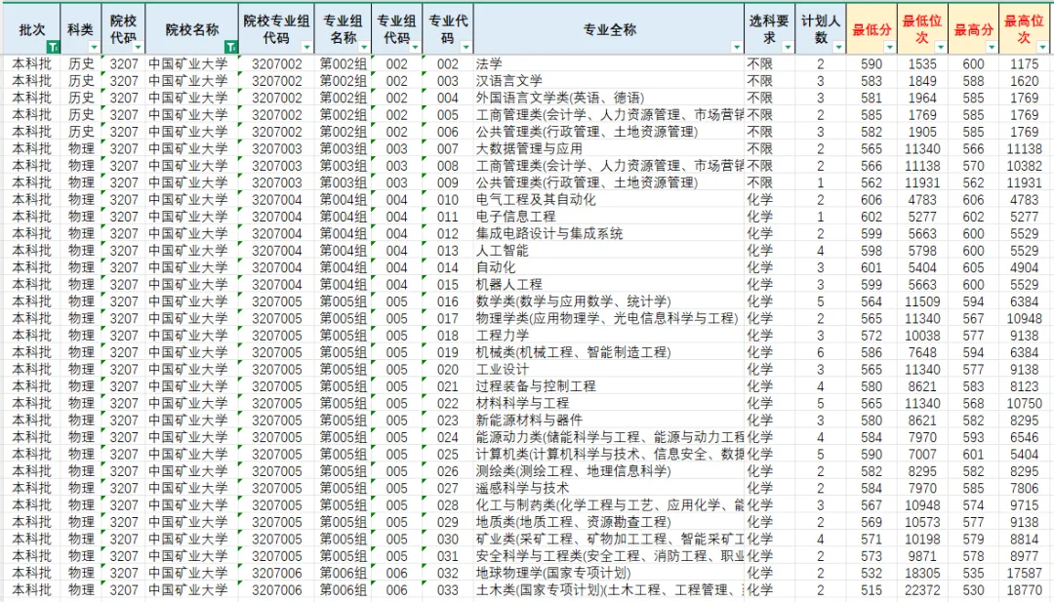Select the 新能源材料与器件 cell

click(x=609, y=421)
